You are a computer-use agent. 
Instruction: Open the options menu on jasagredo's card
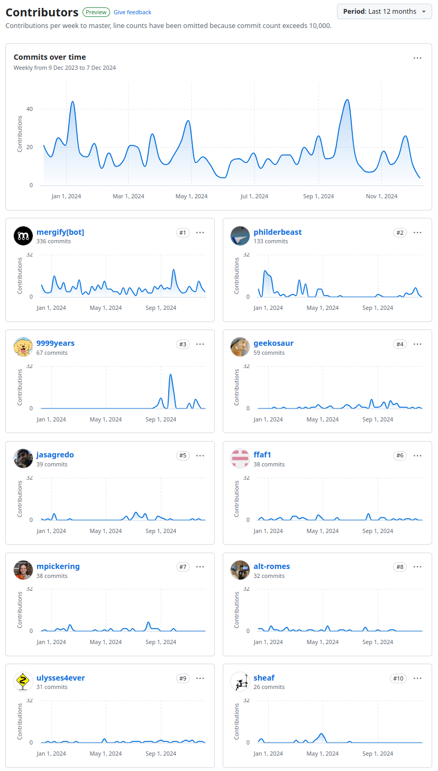200,455
